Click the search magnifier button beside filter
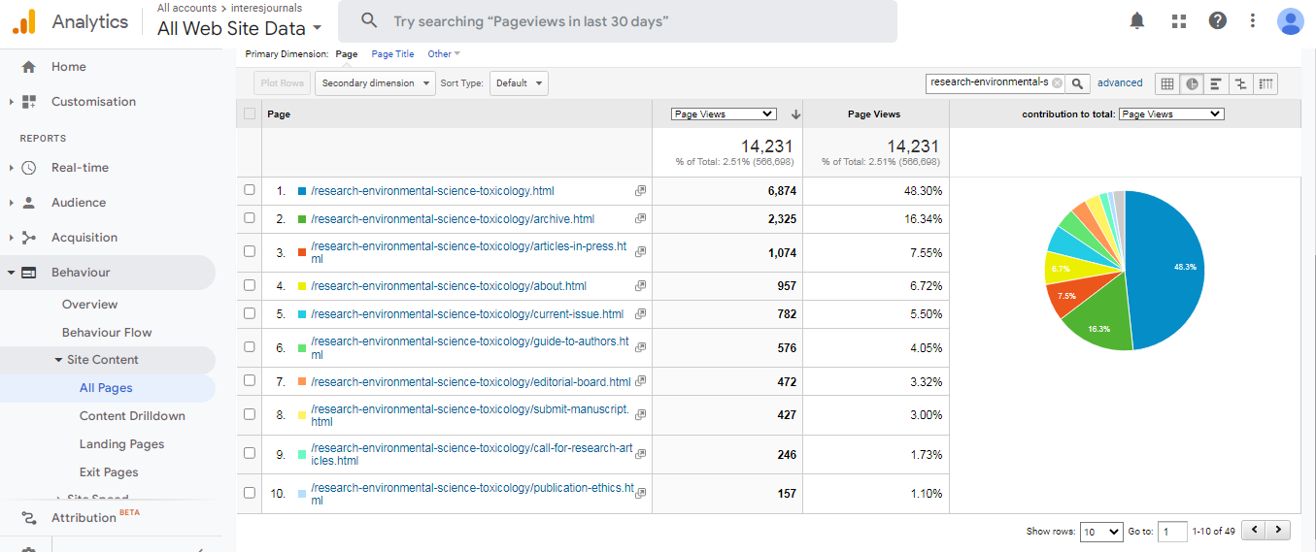Screen dimensions: 1316x552 point(1077,83)
